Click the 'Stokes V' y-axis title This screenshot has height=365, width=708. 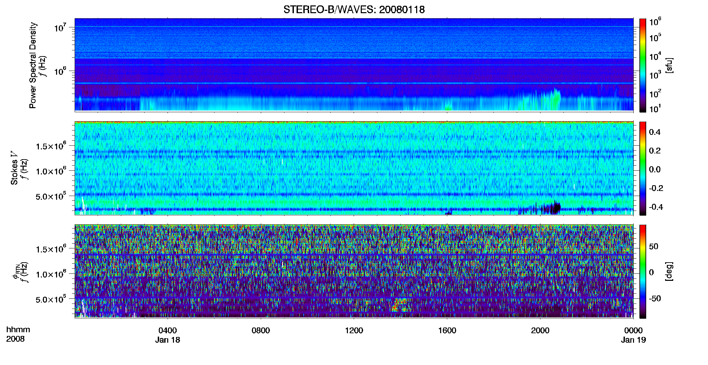point(14,168)
